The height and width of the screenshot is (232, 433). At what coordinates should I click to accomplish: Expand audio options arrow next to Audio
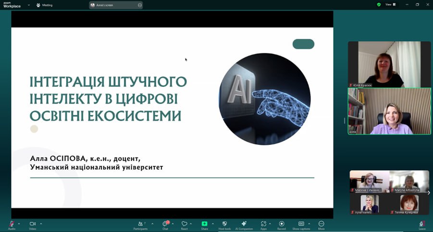click(19, 223)
